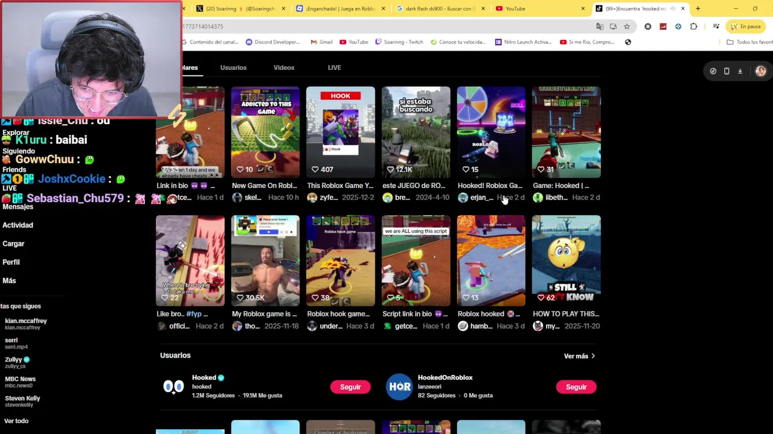The height and width of the screenshot is (434, 773).
Task: Open Cargar in TikTok sidebar
Action: pos(13,244)
